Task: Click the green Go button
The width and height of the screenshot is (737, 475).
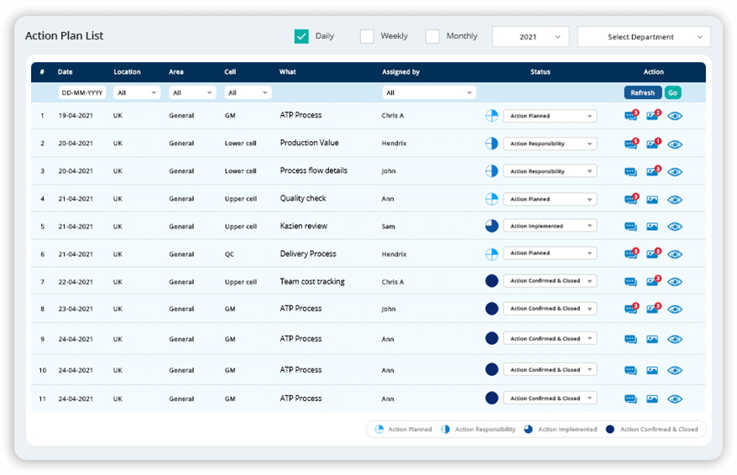Action: tap(673, 93)
